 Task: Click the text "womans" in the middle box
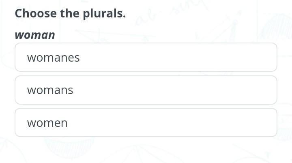click(50, 90)
